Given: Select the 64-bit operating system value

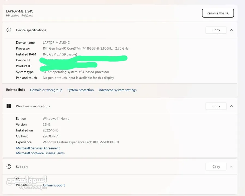Looking at the screenshot, I should click(x=76, y=72).
